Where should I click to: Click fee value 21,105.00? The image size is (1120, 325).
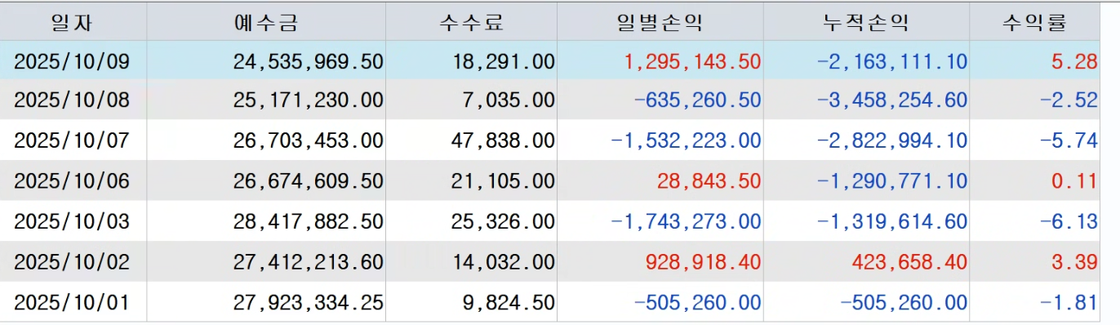tap(503, 180)
